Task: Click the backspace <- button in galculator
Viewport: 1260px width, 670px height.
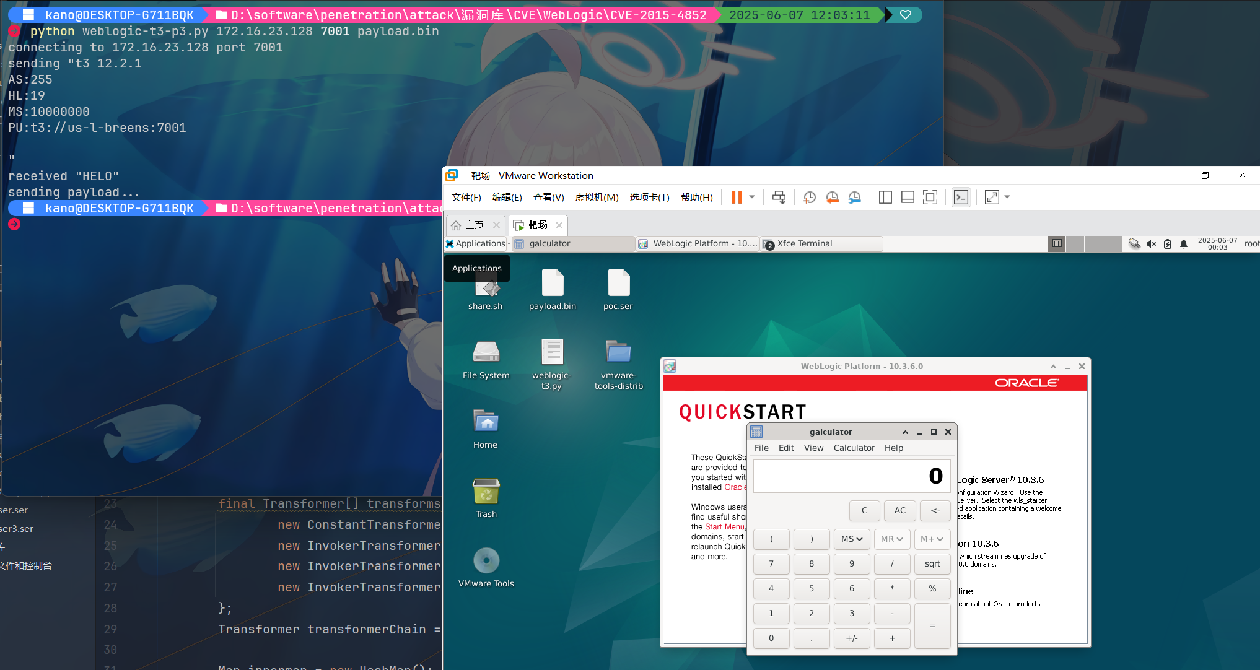Action: (935, 511)
